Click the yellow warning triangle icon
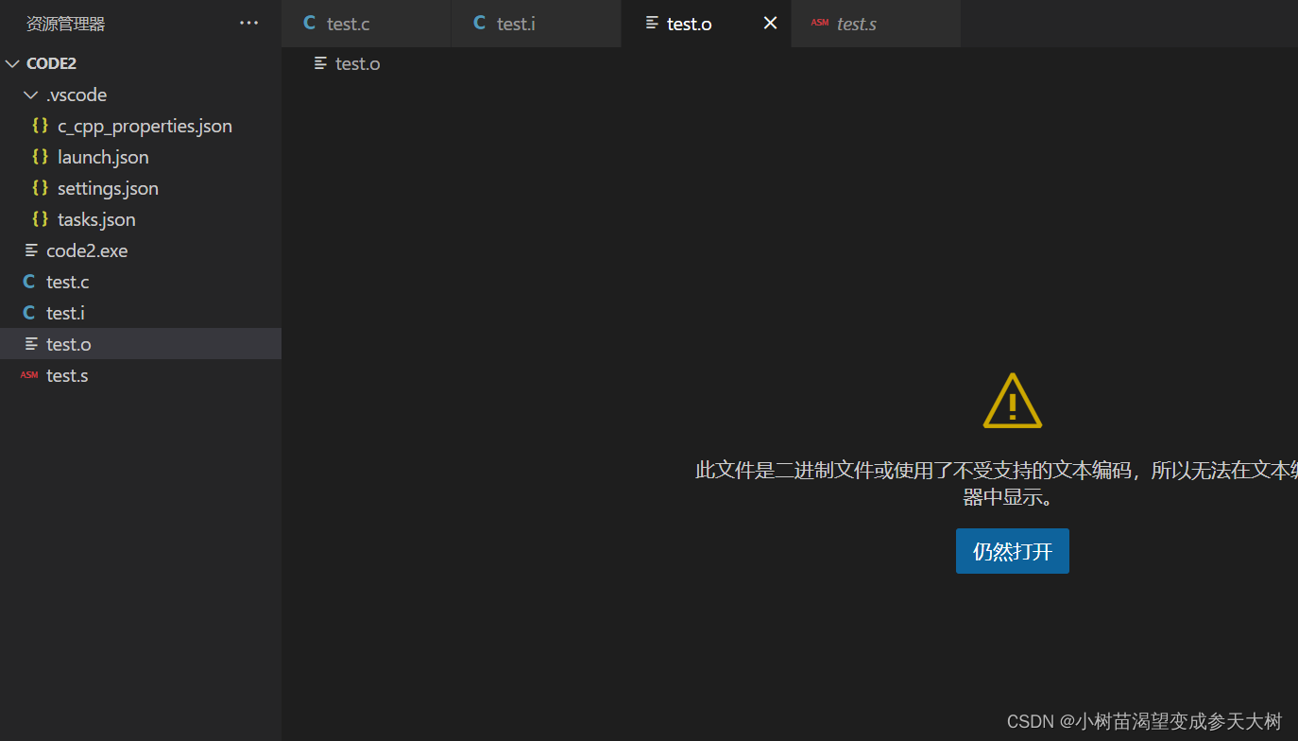 point(1013,401)
